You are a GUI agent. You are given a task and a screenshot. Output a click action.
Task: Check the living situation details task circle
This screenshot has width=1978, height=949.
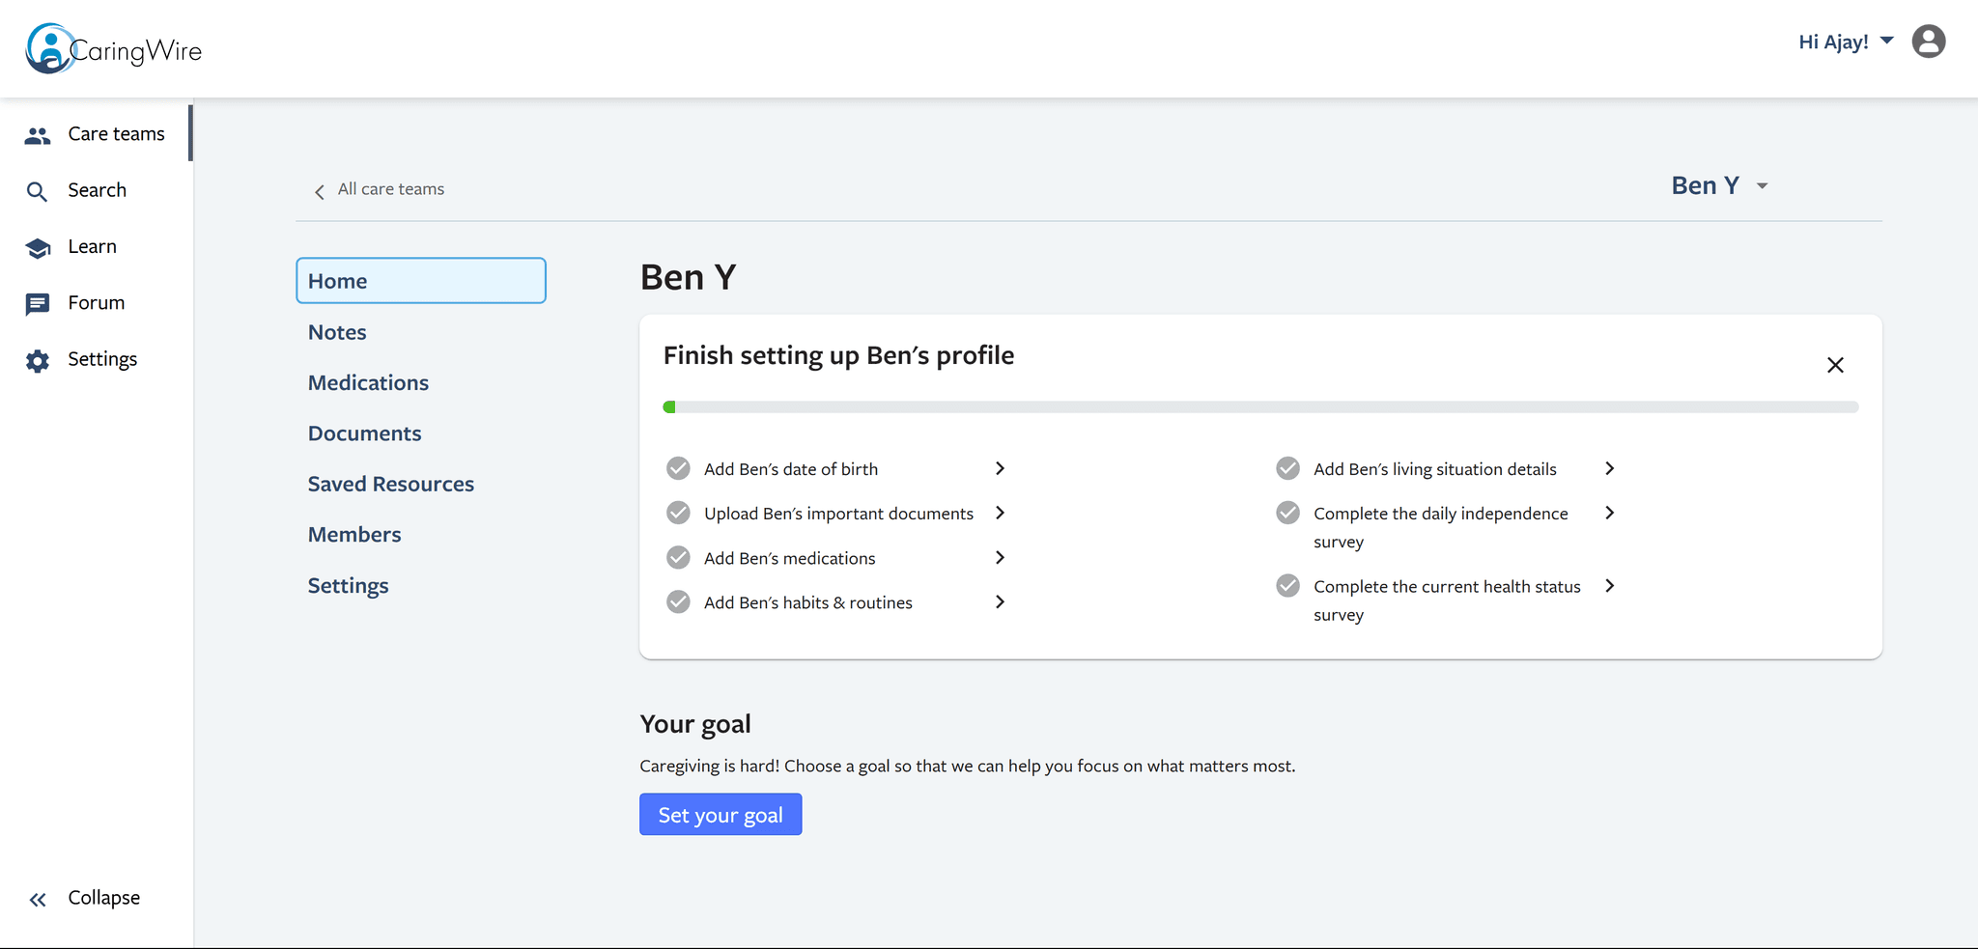(1287, 468)
